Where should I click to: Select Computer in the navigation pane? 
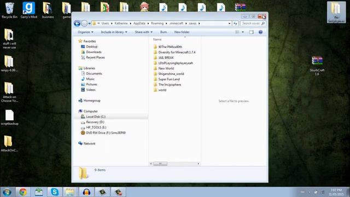tap(90, 111)
